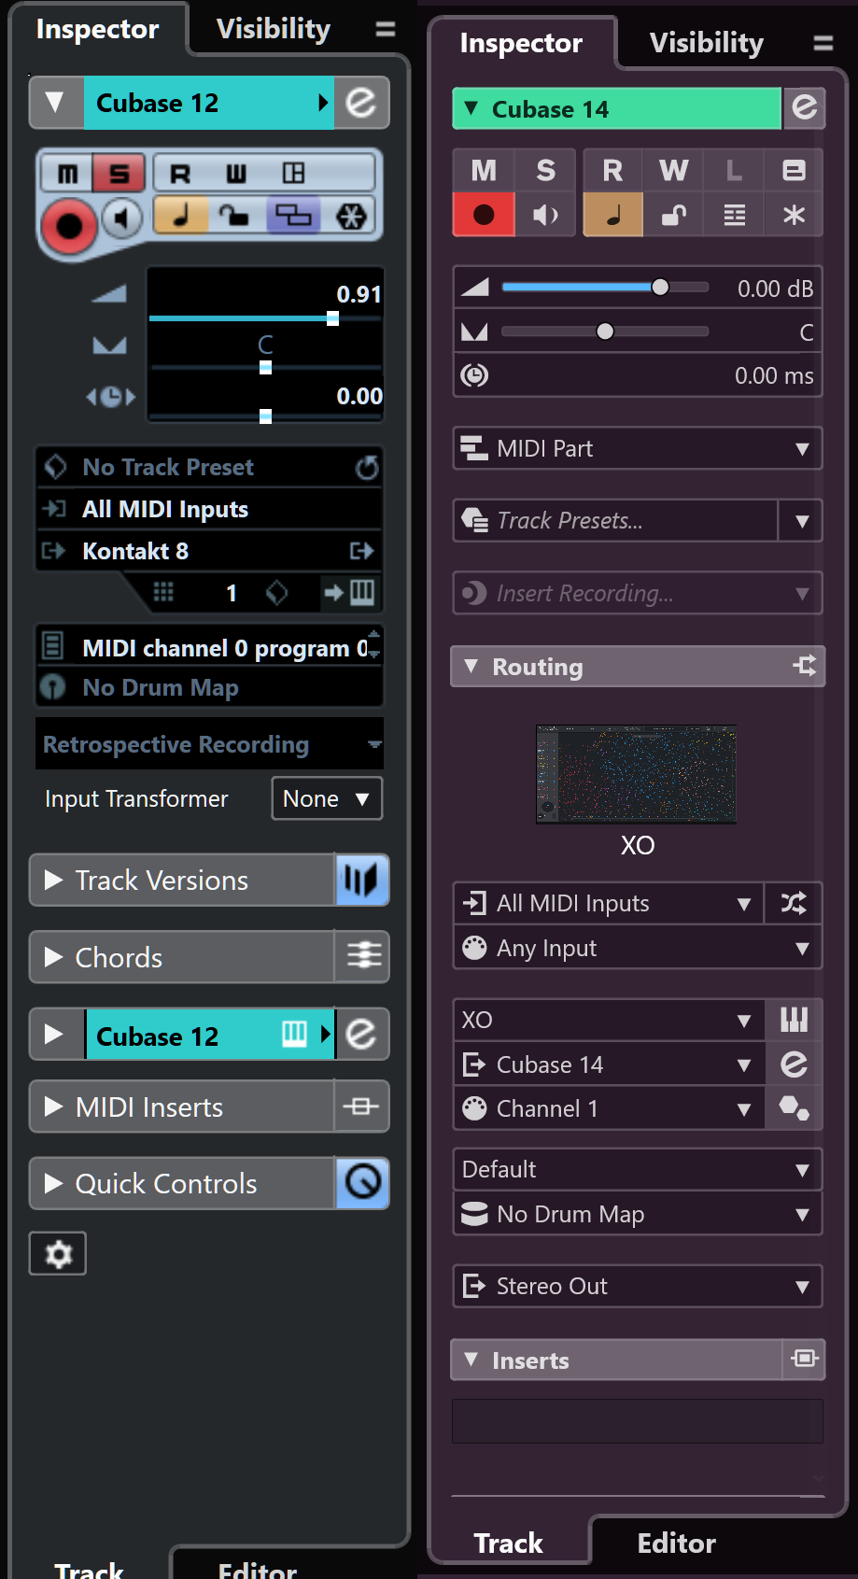
Task: Open Retrospective Recording dropdown
Action: click(x=209, y=744)
